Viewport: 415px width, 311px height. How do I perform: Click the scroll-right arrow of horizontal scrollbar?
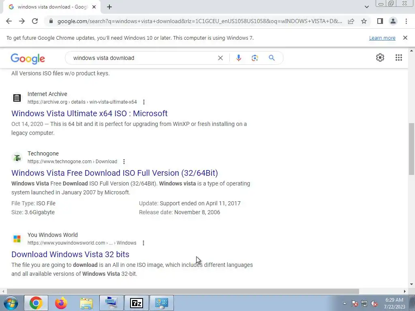405,292
